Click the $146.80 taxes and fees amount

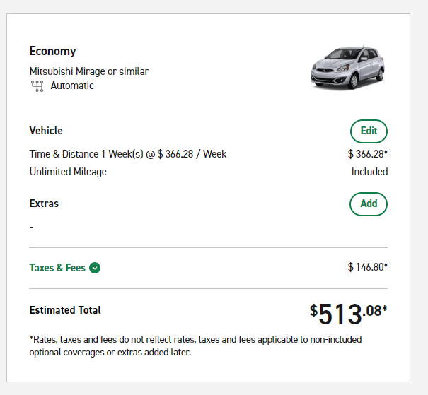click(x=367, y=267)
